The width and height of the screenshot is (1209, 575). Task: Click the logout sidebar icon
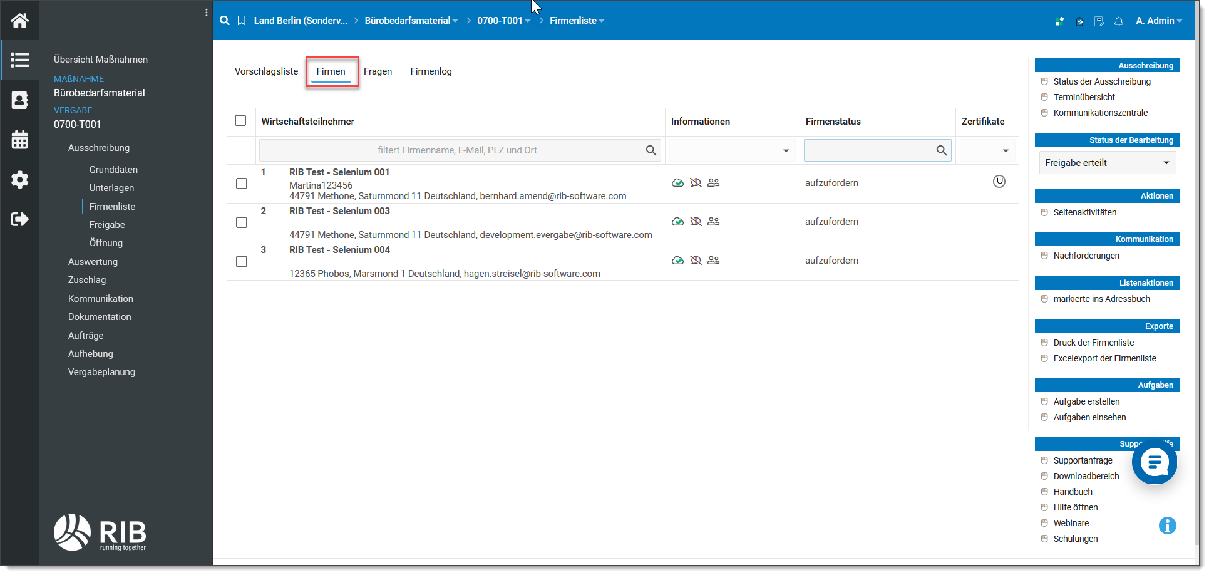[19, 219]
